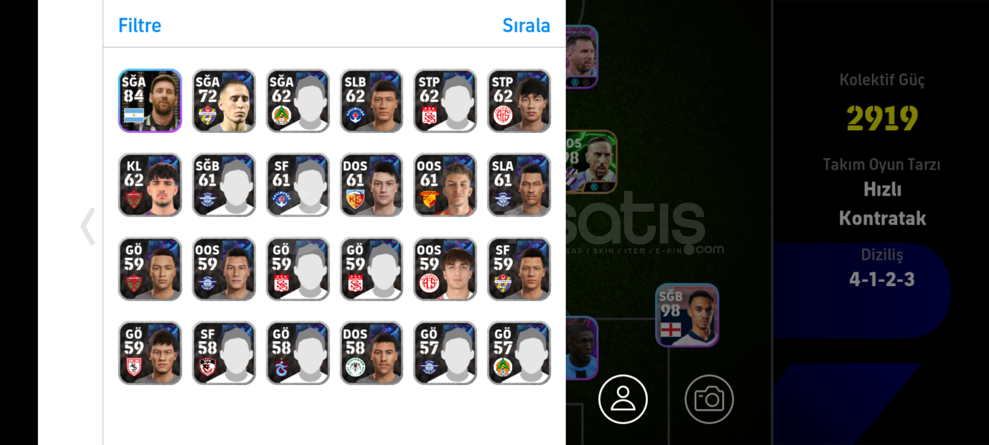Screen dimensions: 989x445
Task: Open the player profile icon button
Action: (623, 399)
